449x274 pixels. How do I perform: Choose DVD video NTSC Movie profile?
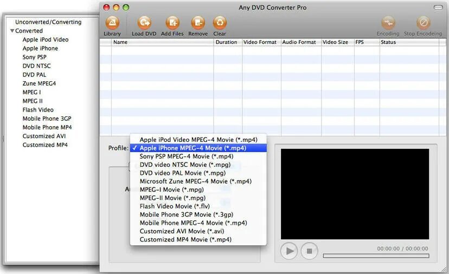tap(198, 165)
